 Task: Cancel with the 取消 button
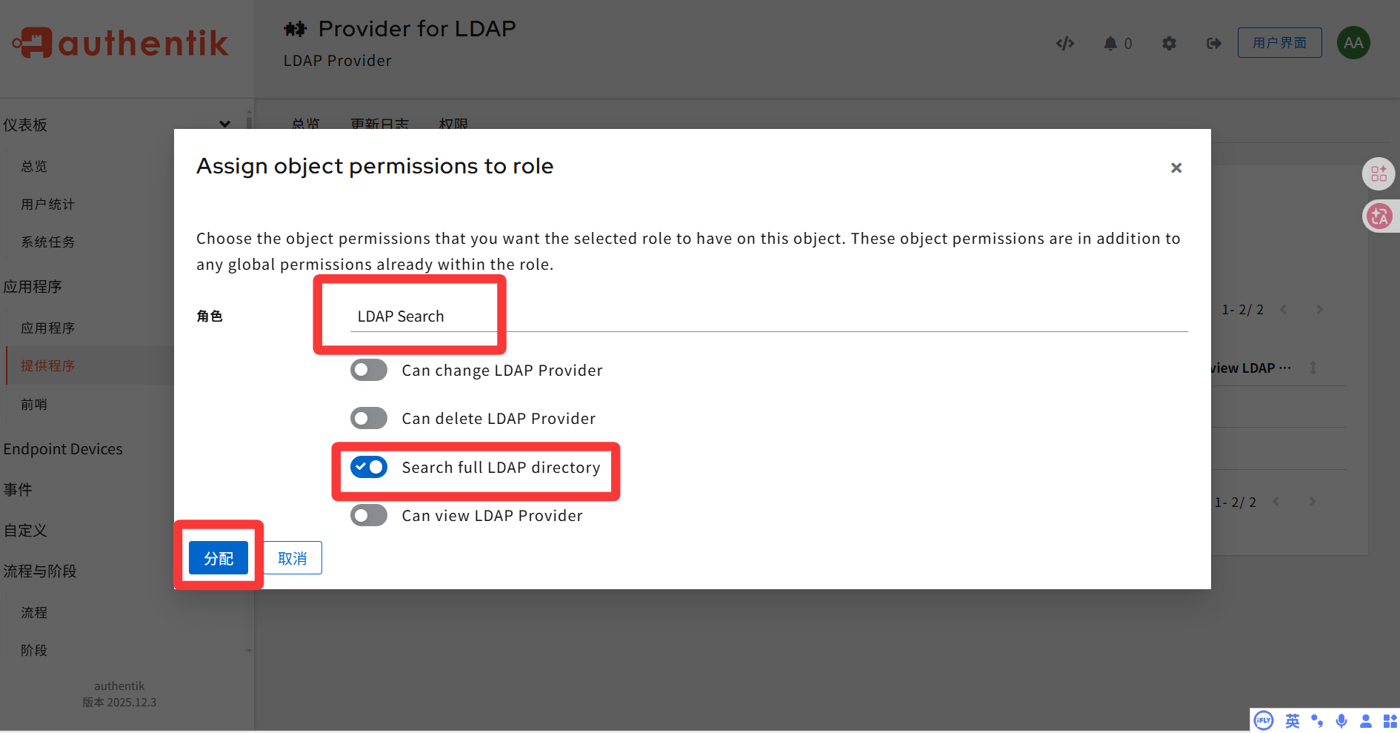point(292,557)
